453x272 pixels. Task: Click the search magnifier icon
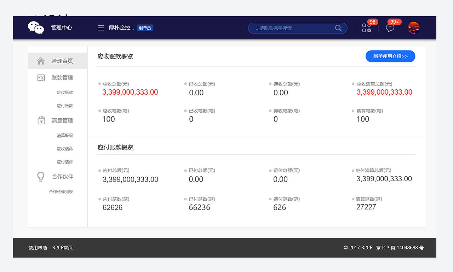(338, 28)
